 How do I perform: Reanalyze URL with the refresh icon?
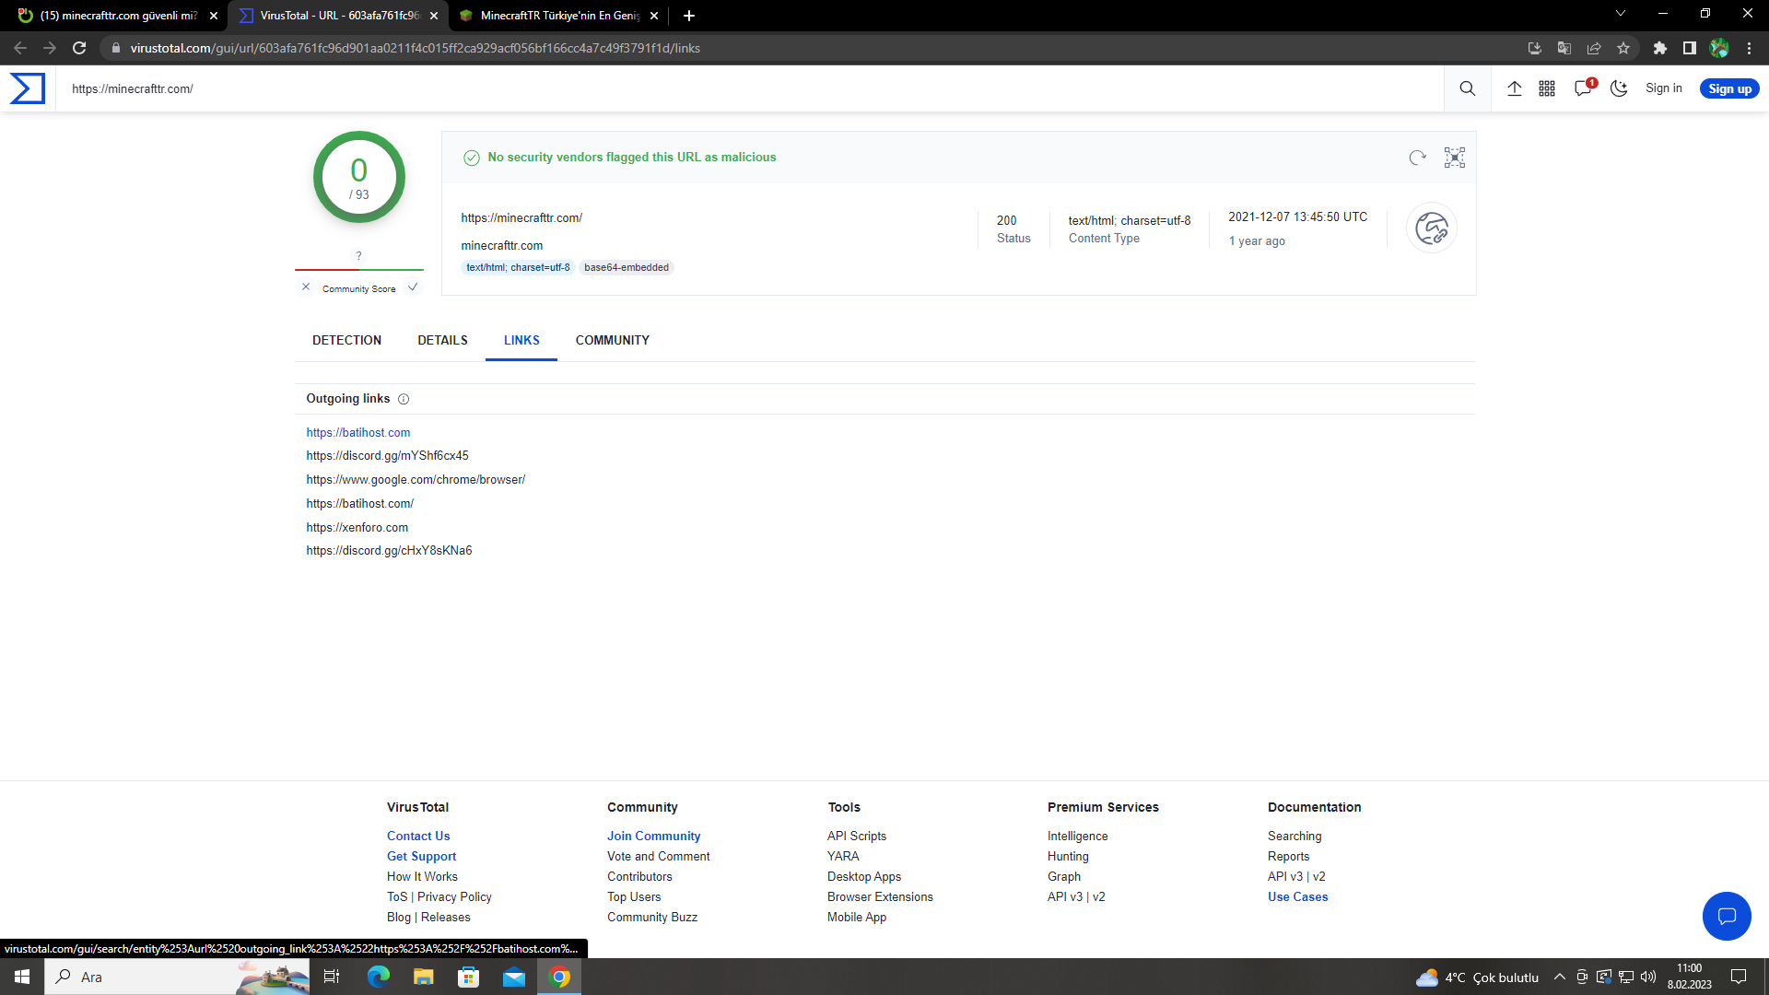click(x=1417, y=158)
